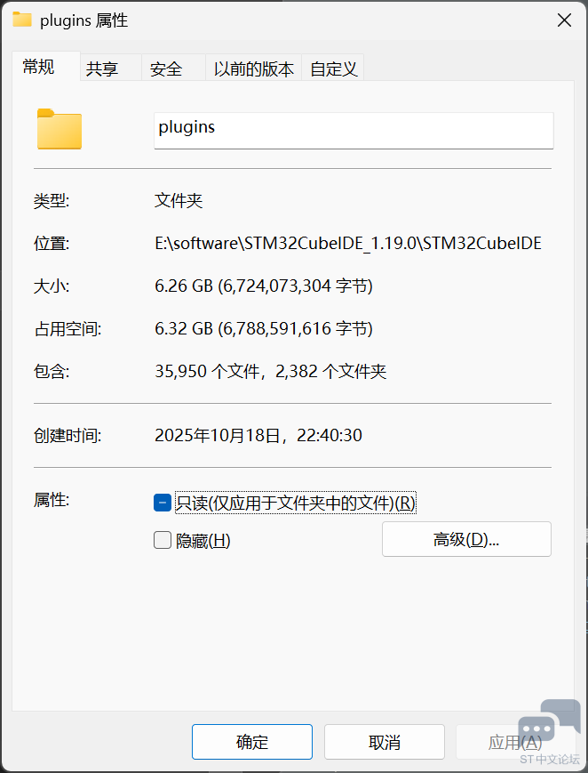
Task: Close the plugins 属性 dialog with X
Action: (x=564, y=20)
